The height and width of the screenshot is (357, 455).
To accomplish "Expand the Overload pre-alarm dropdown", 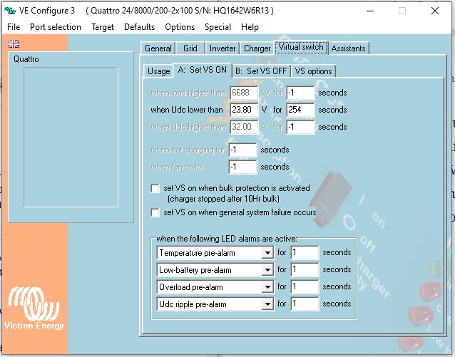I will click(x=267, y=287).
